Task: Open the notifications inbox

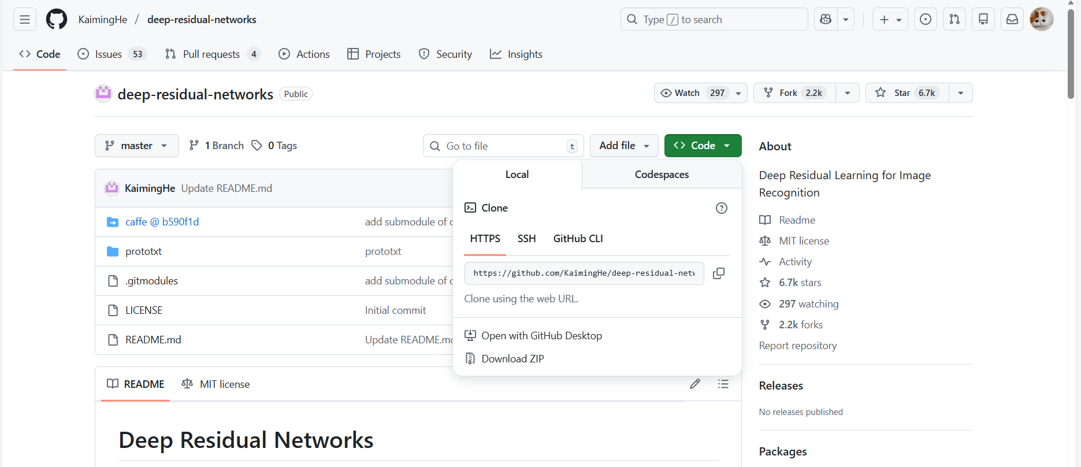Action: tap(1012, 20)
